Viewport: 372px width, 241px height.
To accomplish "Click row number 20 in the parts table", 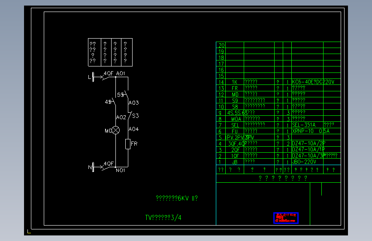I will click(221, 45).
